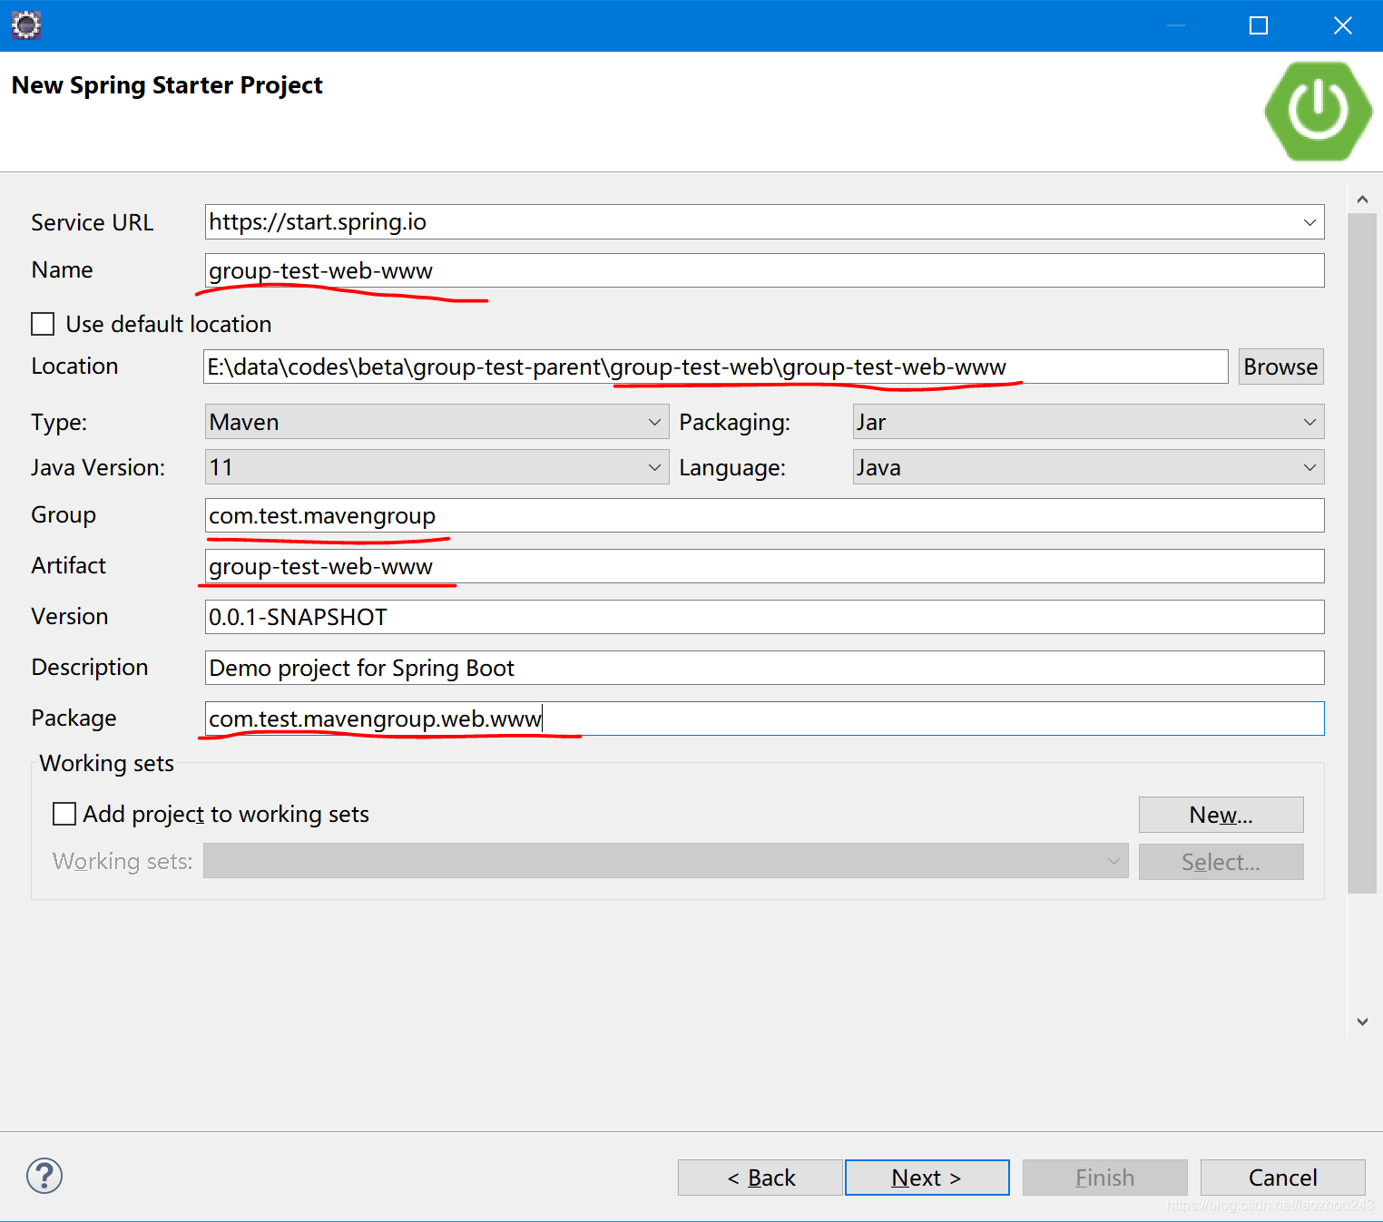This screenshot has width=1383, height=1222.
Task: Click the Version field 0.0.1-SNAPSHOT
Action: point(764,617)
